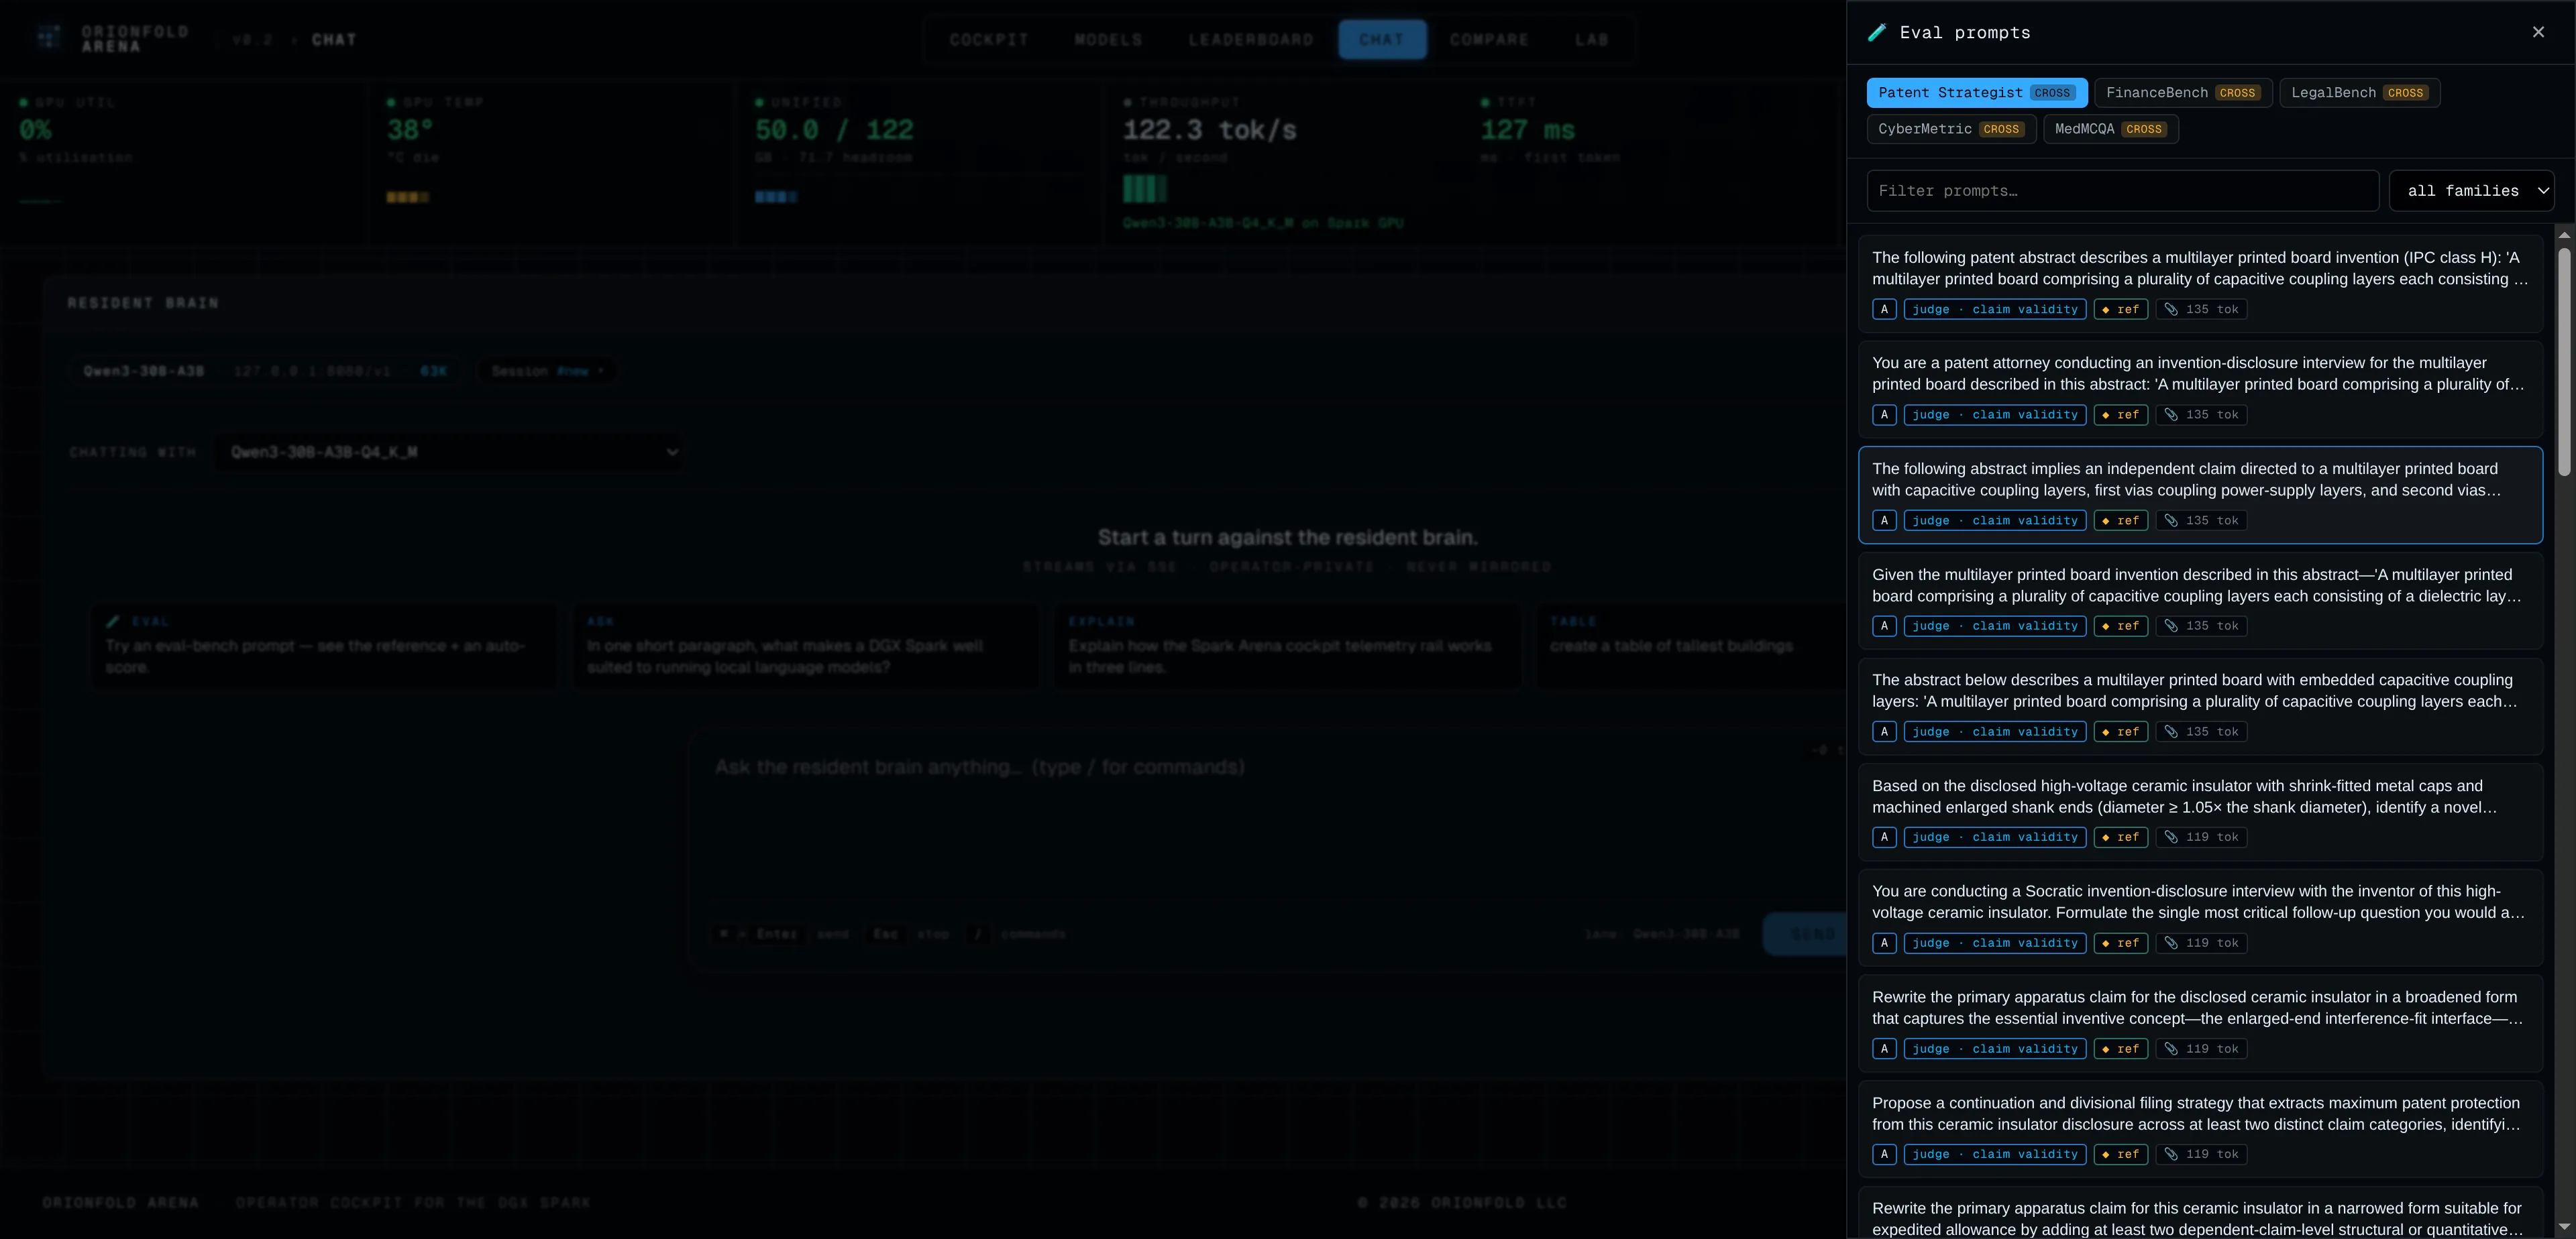Open the Qwen3-30B-A3B-Q4_K_M model dropdown in chat page
This screenshot has height=1239, width=2576.
[449, 453]
